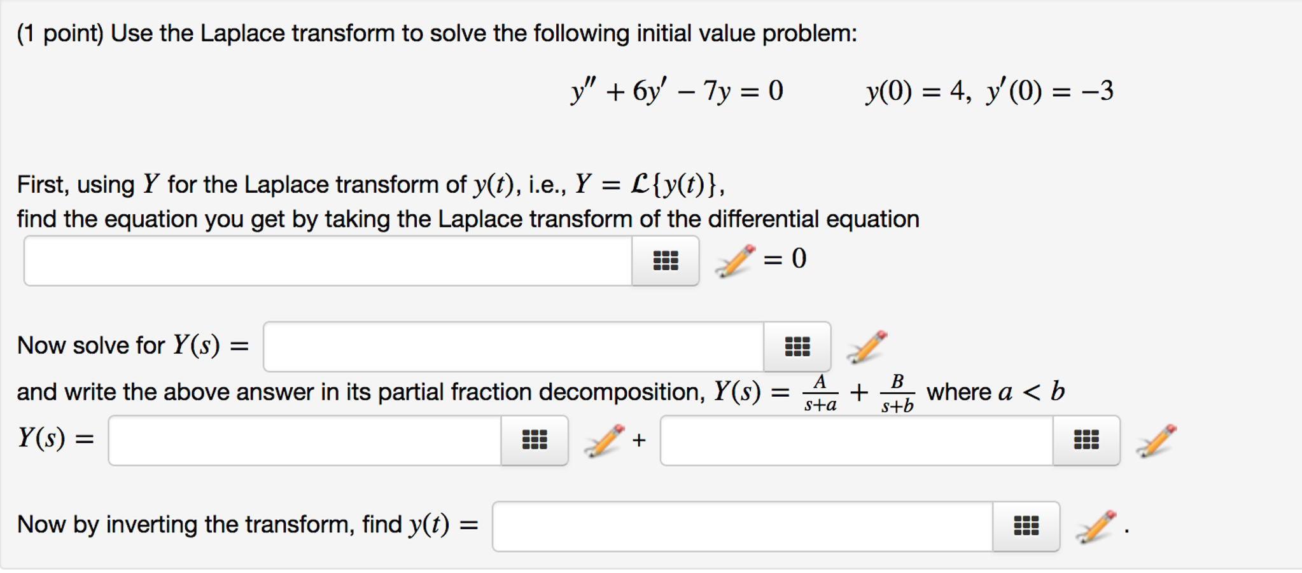1302x573 pixels.
Task: Click the equation y'' + 6y' - 7y = 0
Action: (675, 92)
